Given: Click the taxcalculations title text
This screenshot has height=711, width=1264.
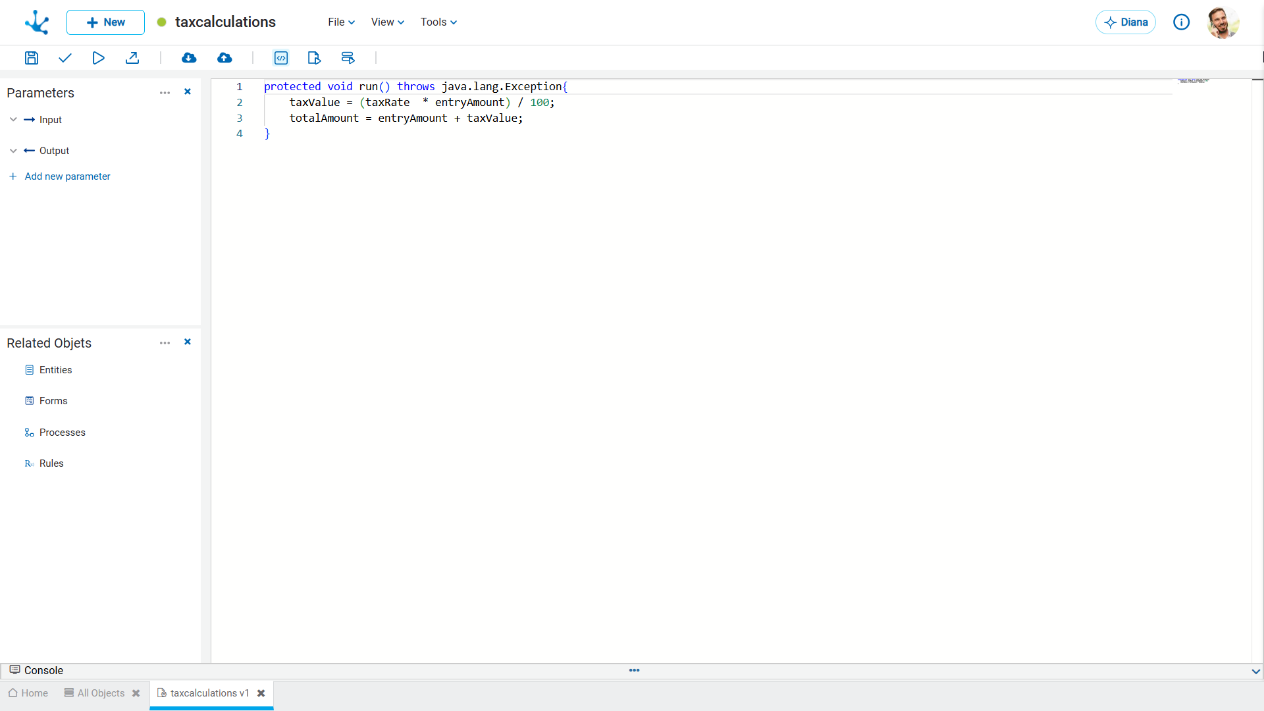Looking at the screenshot, I should click(225, 22).
